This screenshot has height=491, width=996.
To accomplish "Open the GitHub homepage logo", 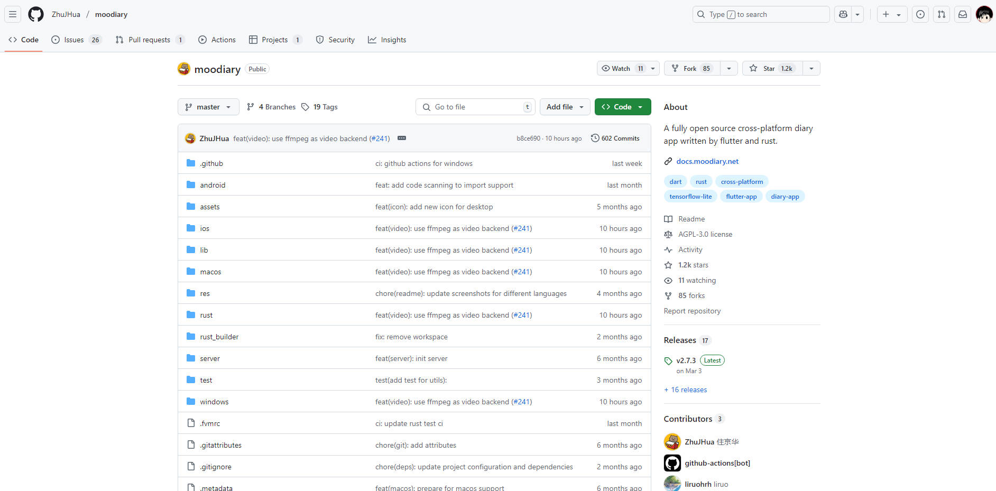I will point(36,14).
